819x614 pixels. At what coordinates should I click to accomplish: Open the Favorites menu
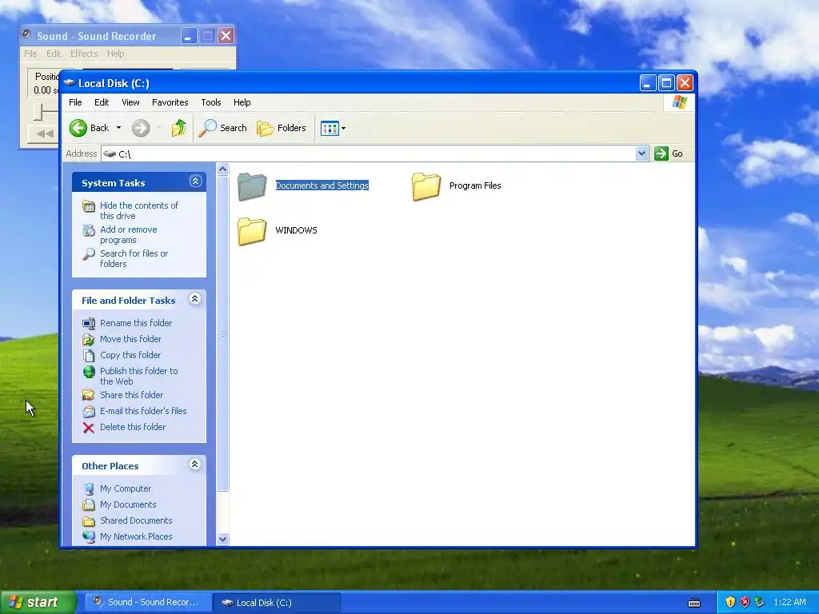170,102
